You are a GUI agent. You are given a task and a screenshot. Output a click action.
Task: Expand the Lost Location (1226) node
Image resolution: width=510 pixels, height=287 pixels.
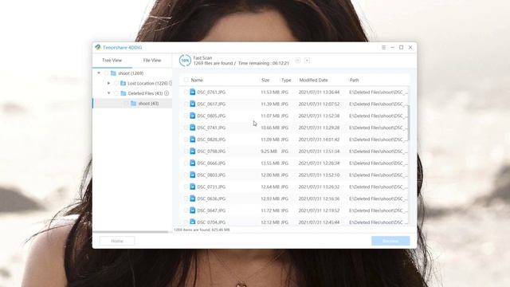click(108, 83)
